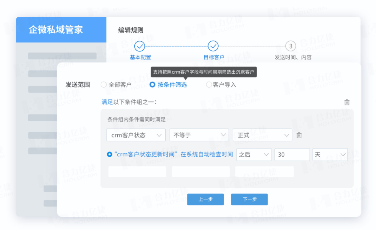The image size is (376, 230).
Task: Toggle the crm客户状态更新时间 radio button
Action: pos(110,155)
